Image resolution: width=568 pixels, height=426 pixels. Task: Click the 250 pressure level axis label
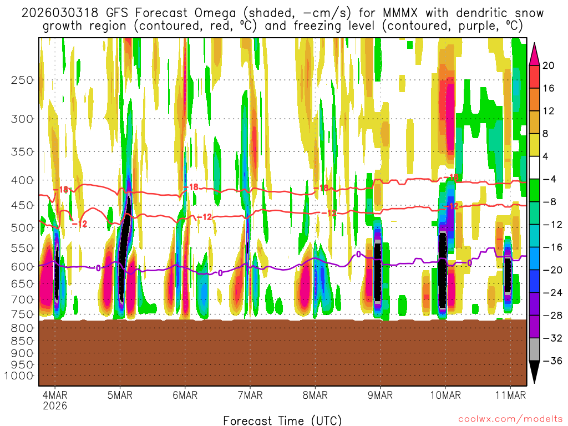coord(22,80)
